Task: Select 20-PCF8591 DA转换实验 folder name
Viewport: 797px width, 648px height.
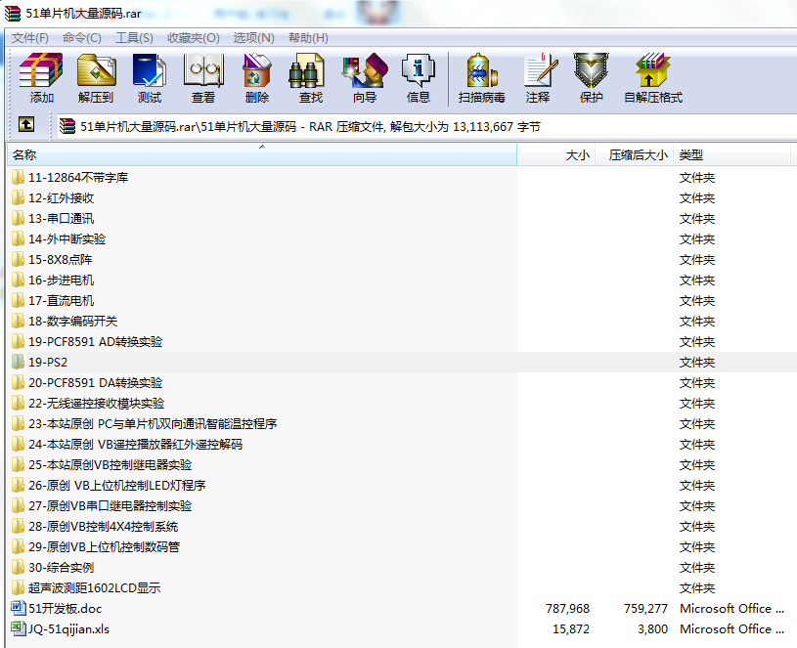Action: pos(96,382)
